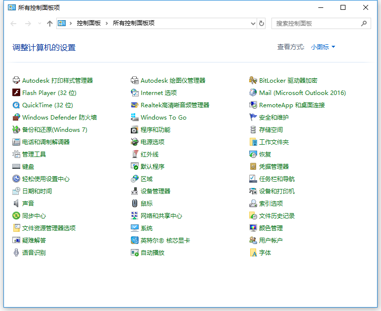Go up one level with up arrow
This screenshot has height=311, width=381.
(x=50, y=24)
